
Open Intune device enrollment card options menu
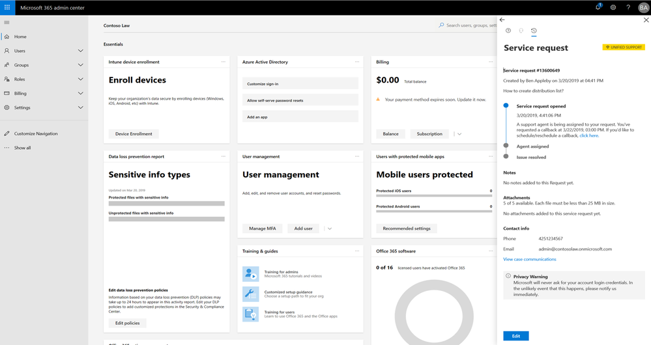[224, 62]
